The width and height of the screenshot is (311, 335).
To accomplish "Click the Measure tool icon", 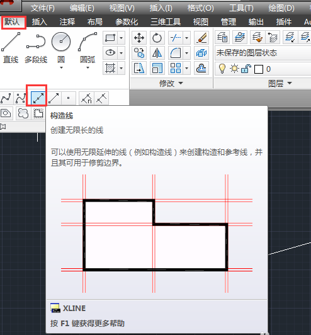I will [x=101, y=98].
